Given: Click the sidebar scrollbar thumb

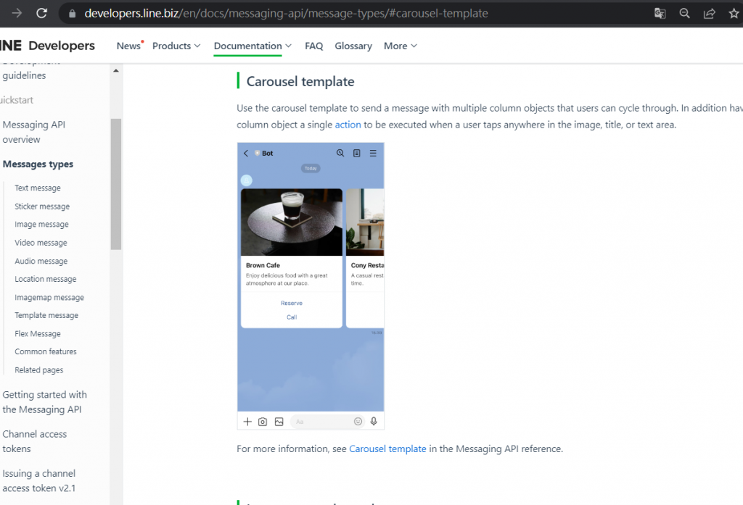Looking at the screenshot, I should coord(116,183).
